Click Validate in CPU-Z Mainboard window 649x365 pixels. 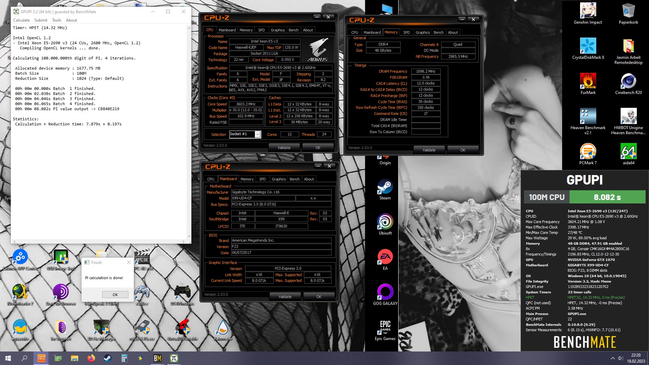[285, 297]
